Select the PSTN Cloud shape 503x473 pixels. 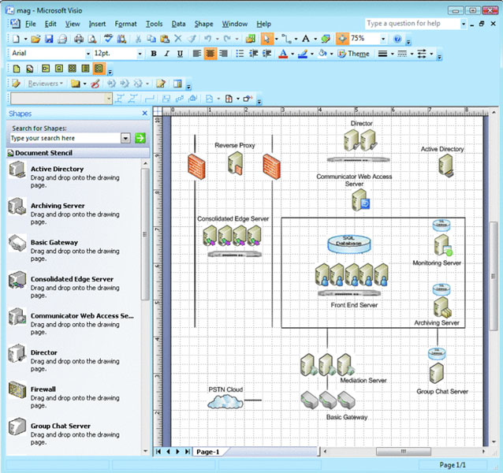pos(225,401)
